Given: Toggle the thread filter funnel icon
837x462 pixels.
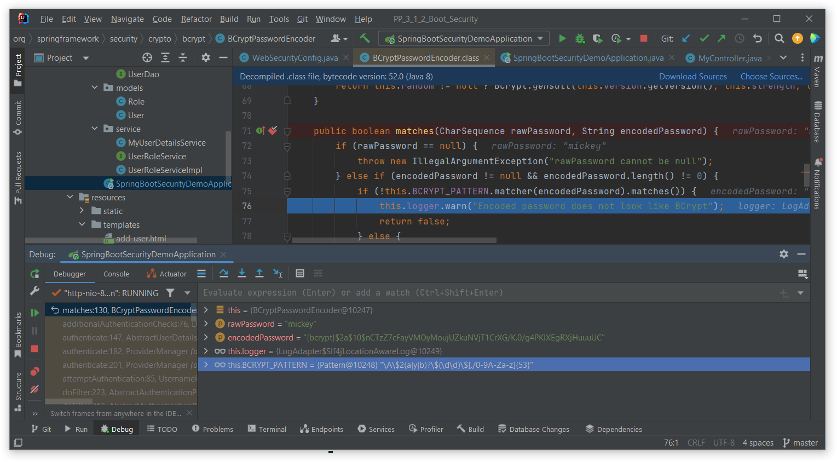Looking at the screenshot, I should tap(170, 293).
